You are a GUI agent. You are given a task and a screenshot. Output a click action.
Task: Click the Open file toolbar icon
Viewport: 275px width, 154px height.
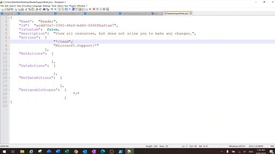(5, 9)
